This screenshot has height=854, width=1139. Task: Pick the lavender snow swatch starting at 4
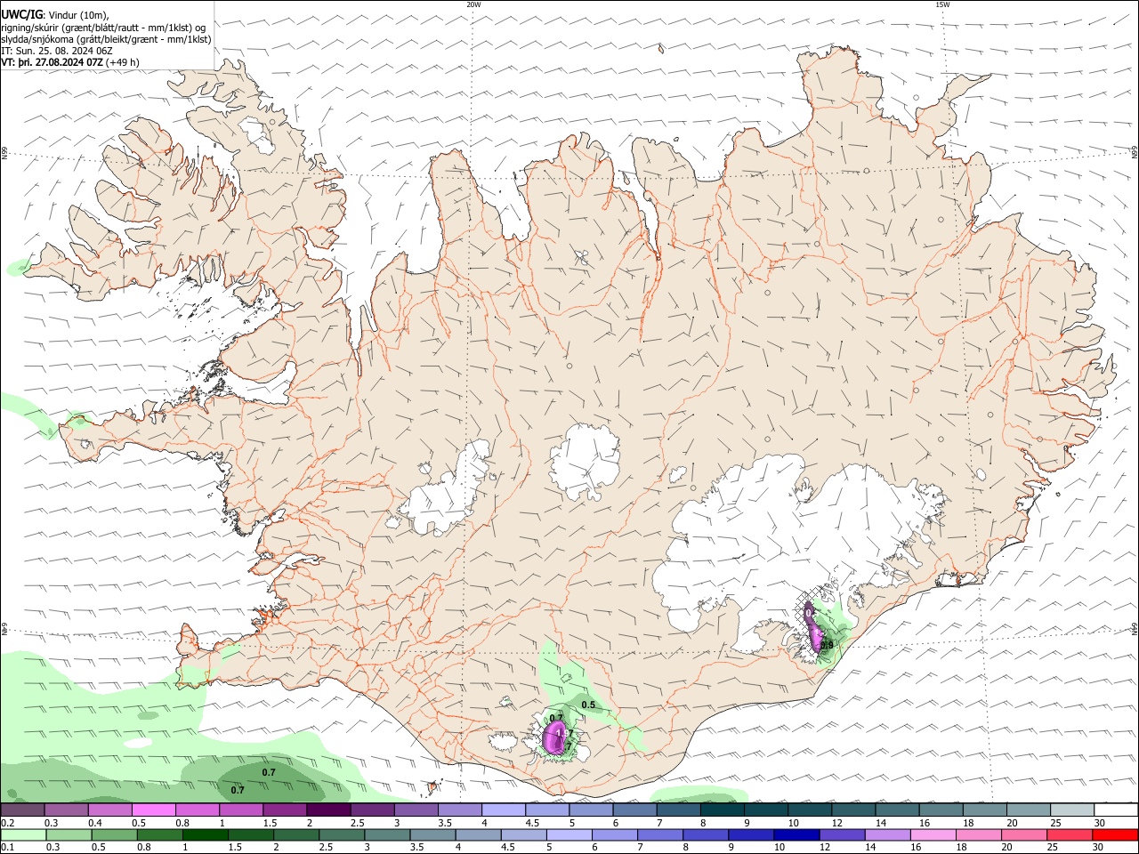point(504,810)
